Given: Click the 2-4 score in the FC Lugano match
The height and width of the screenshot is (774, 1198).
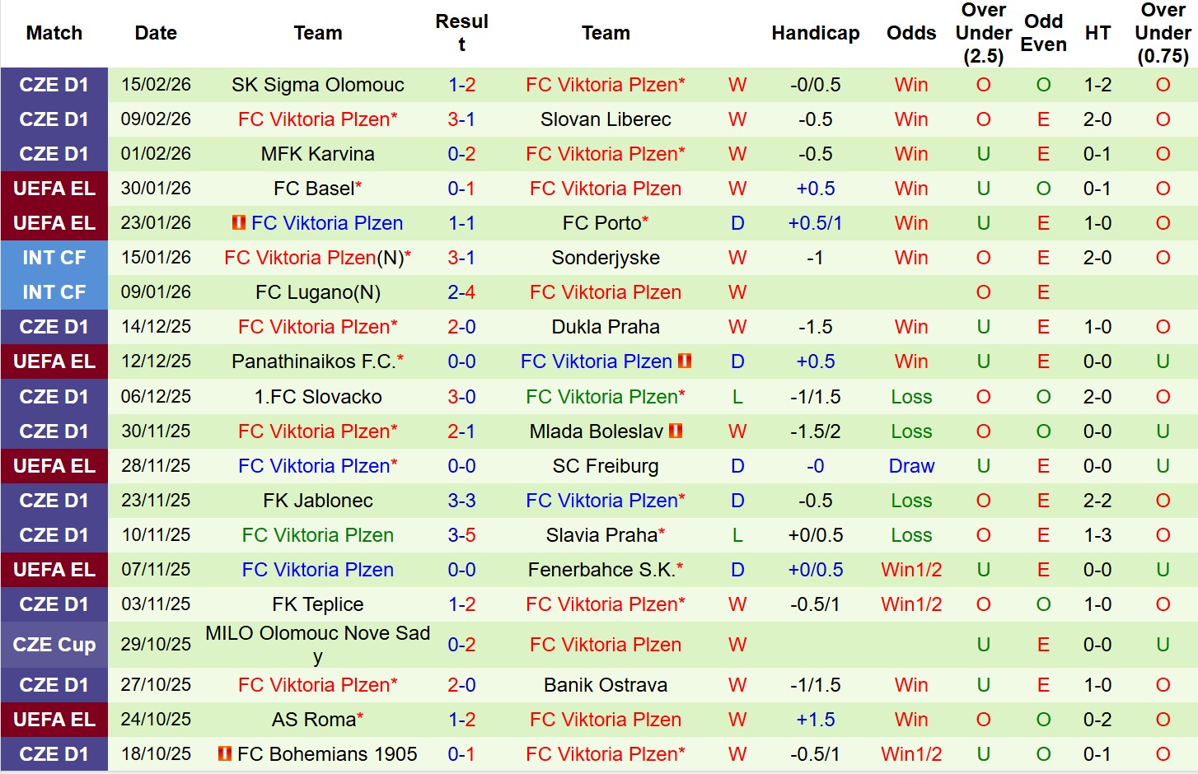Looking at the screenshot, I should (461, 292).
